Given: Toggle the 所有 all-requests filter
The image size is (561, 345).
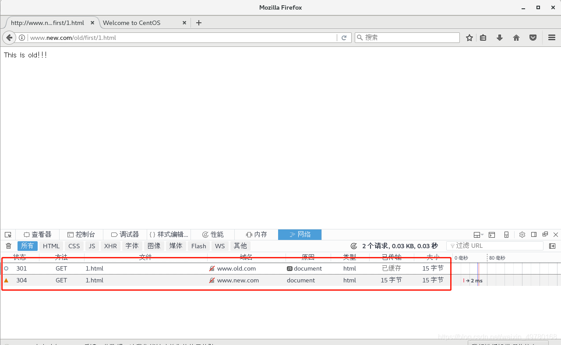Looking at the screenshot, I should click(27, 246).
